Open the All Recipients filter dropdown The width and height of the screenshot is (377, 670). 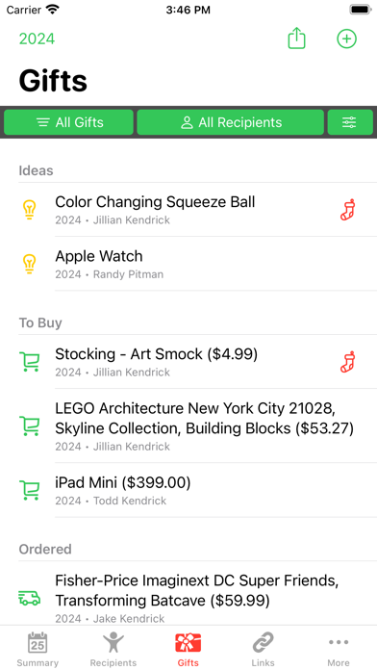pyautogui.click(x=230, y=122)
